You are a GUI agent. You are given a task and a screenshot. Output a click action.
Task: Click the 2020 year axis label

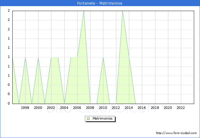pos(168,108)
